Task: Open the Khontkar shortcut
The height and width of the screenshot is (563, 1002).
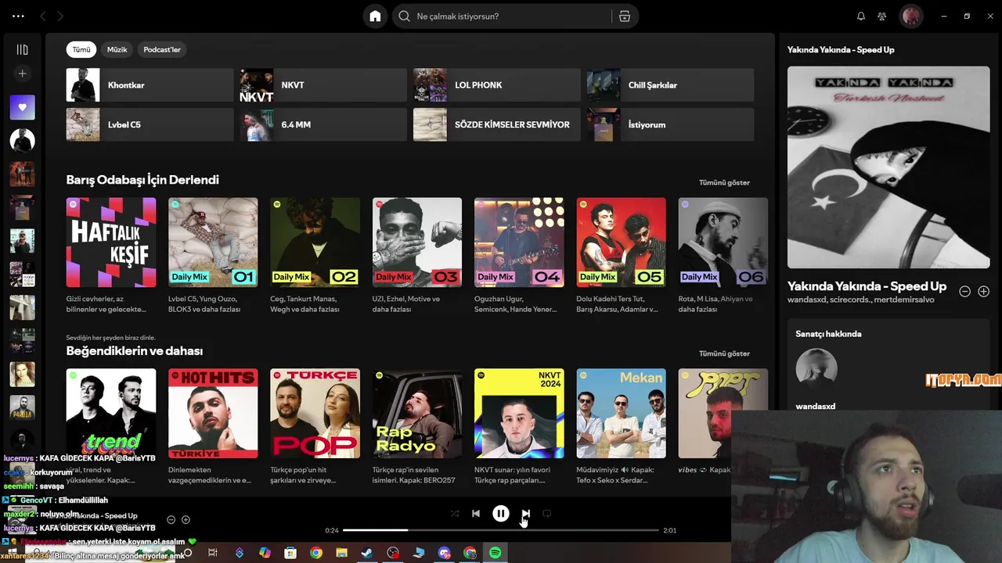Action: (150, 85)
